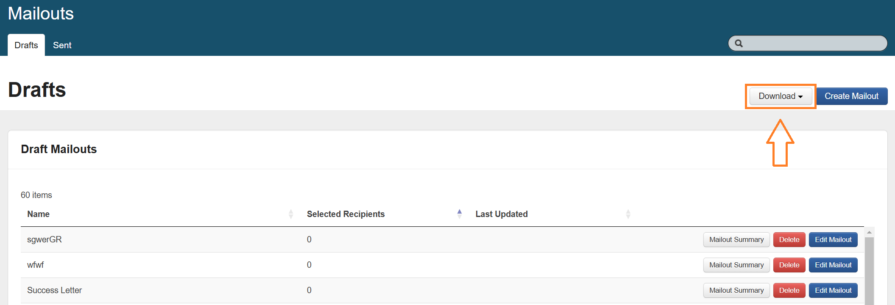Sort by Last Updated arrow icon

(628, 214)
